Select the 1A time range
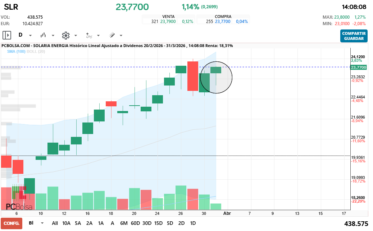 (101, 223)
